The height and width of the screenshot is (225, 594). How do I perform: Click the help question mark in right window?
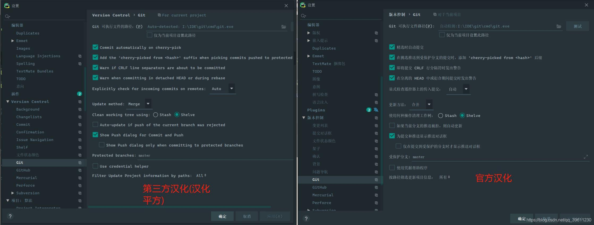click(x=306, y=218)
